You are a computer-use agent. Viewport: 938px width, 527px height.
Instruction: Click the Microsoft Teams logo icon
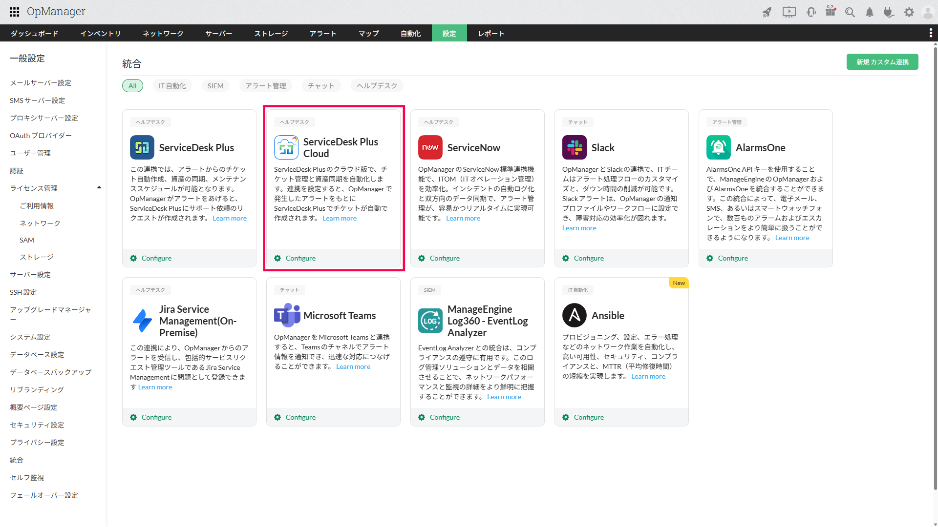(287, 315)
